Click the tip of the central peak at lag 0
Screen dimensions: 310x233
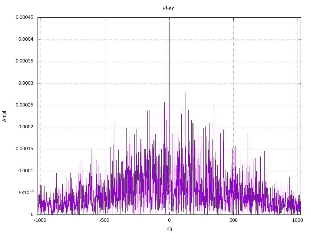[169, 22]
